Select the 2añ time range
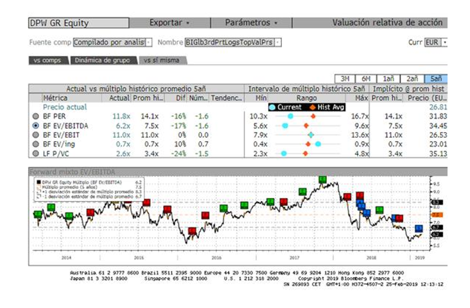Image resolution: width=470 pixels, height=308 pixels. [412, 78]
